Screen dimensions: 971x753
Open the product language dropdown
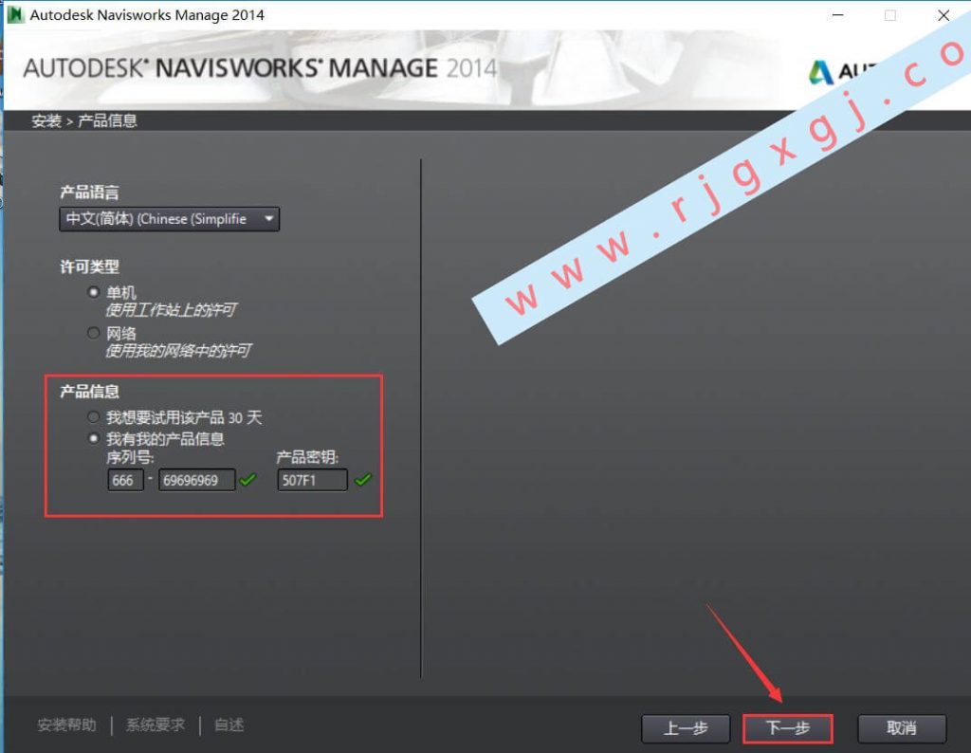169,219
